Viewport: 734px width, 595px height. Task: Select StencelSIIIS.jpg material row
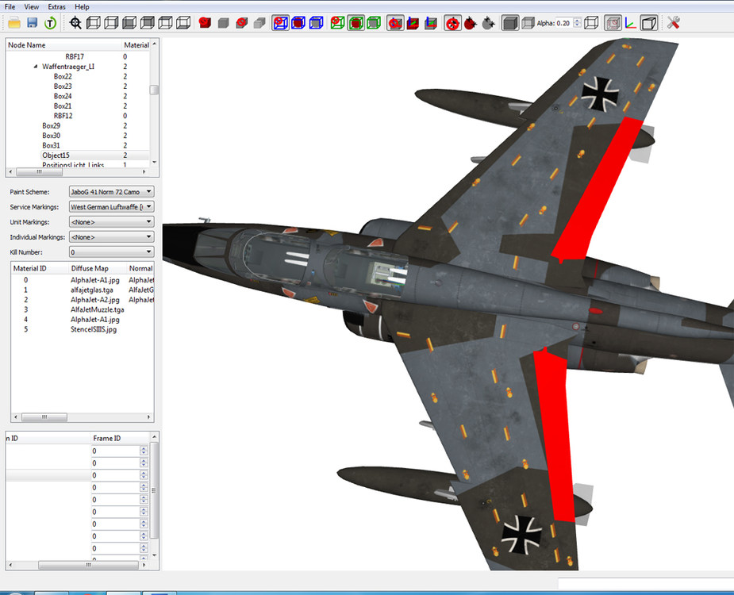click(x=82, y=329)
